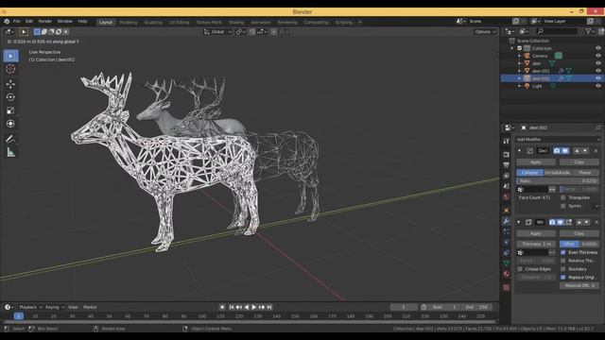This screenshot has height=340, width=605.
Task: Open the Particles properties tab
Action: click(507, 231)
